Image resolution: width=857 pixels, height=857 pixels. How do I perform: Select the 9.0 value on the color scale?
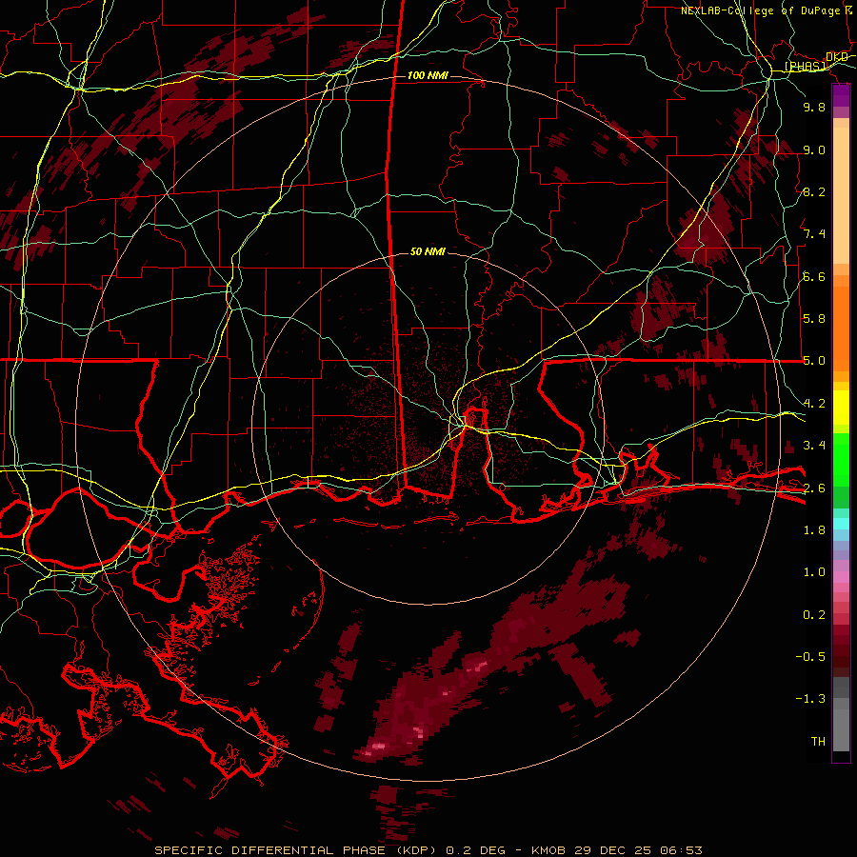click(814, 149)
